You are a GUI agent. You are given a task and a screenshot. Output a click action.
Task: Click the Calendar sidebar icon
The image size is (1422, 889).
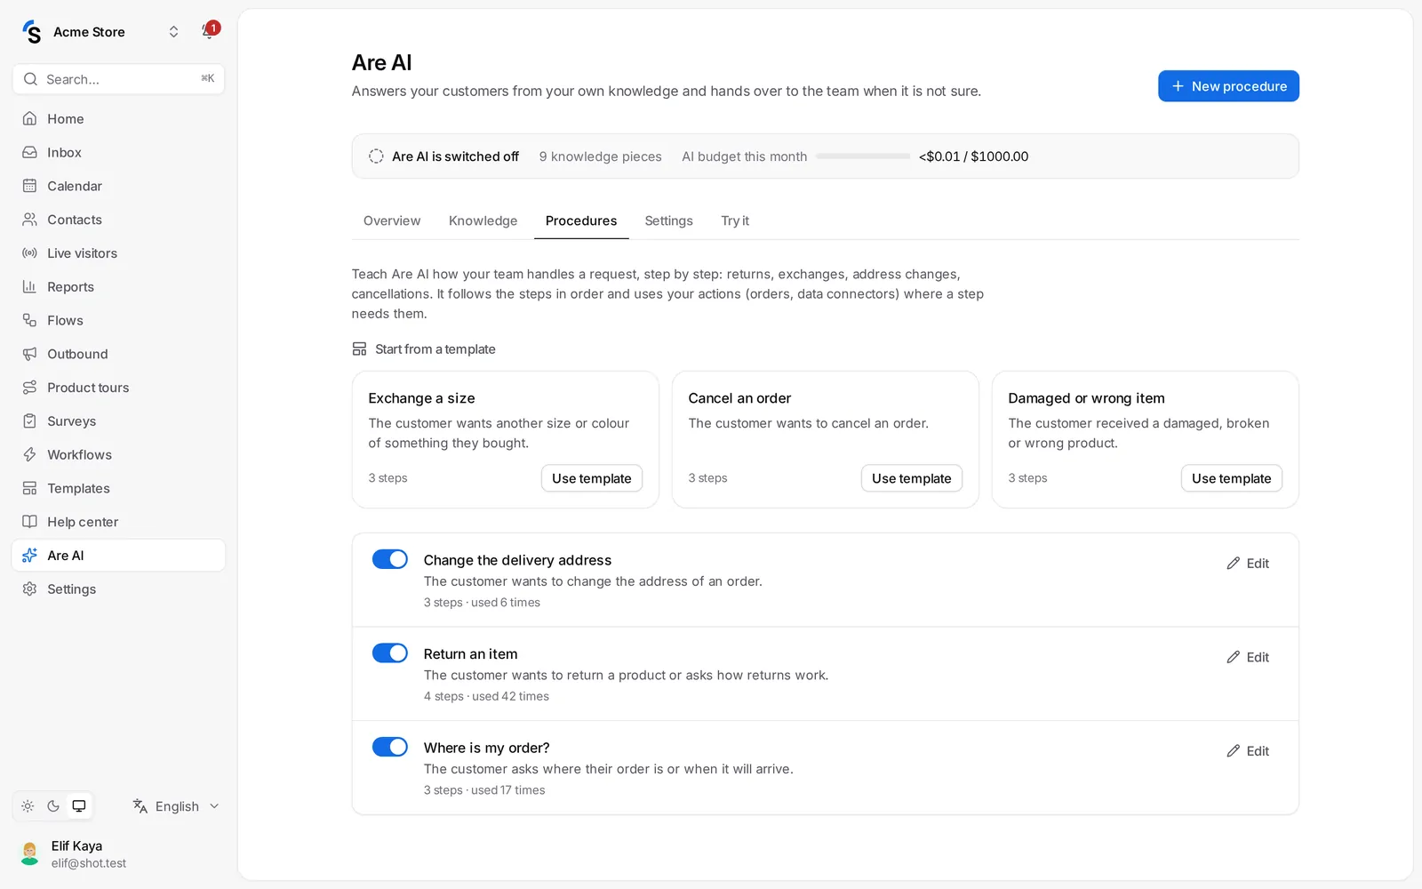(x=29, y=186)
